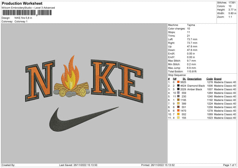This screenshot has width=238, height=168.
Task: Pick the gray swatch with 230 stitches
Action: pos(178,96)
